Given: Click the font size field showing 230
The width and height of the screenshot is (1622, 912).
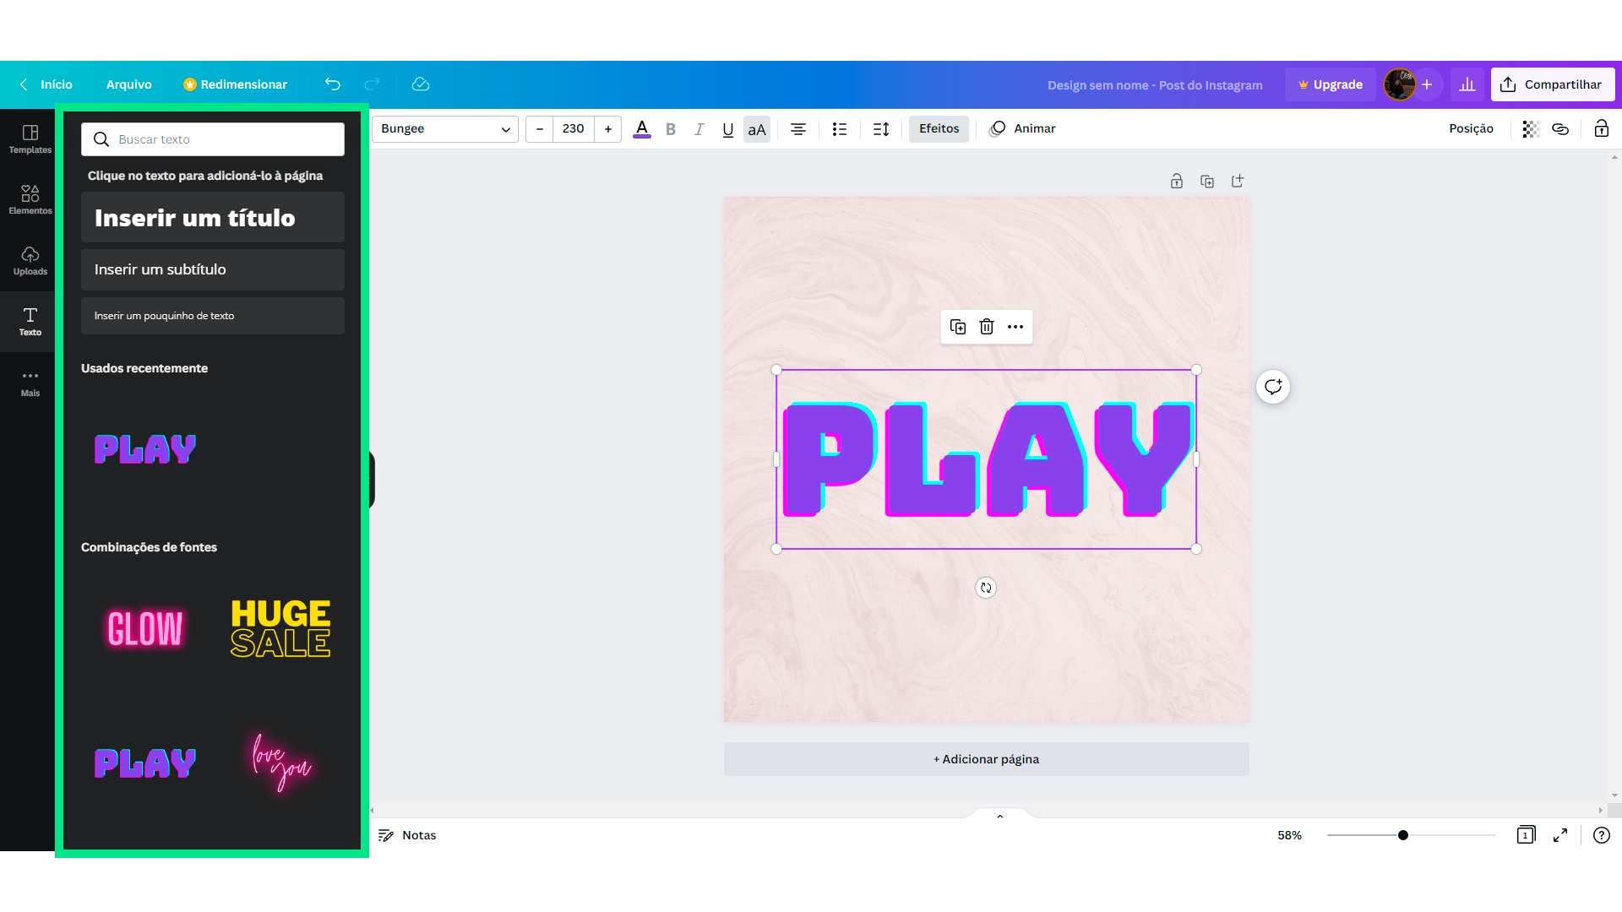Looking at the screenshot, I should 574,129.
